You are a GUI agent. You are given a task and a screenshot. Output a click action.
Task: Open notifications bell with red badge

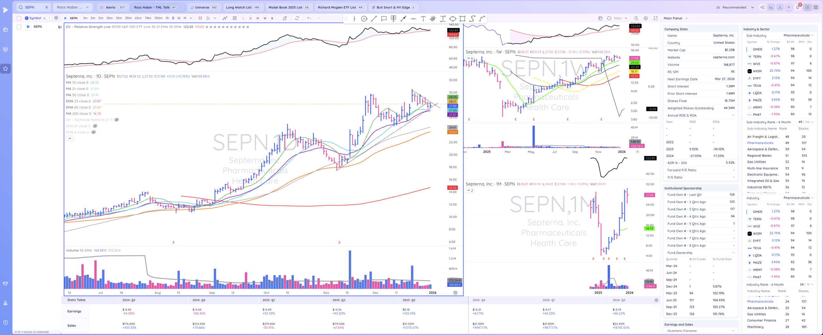pos(798,7)
